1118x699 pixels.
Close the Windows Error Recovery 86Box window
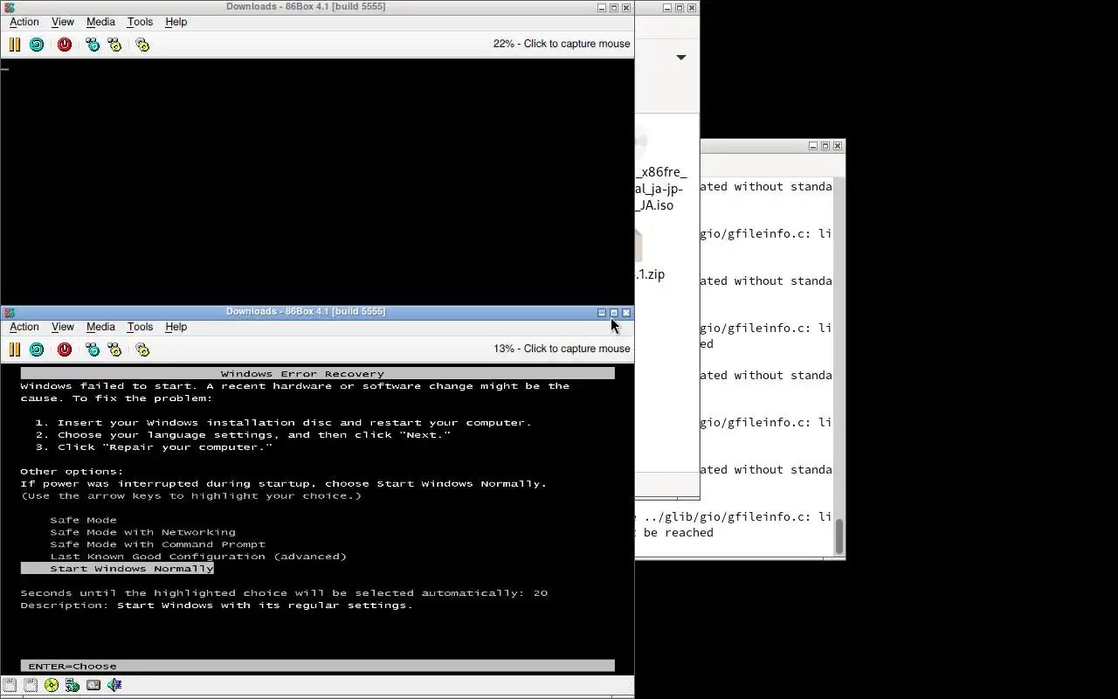point(626,313)
